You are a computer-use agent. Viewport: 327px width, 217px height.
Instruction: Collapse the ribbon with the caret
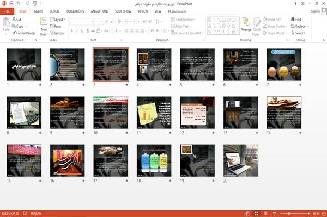(x=323, y=40)
